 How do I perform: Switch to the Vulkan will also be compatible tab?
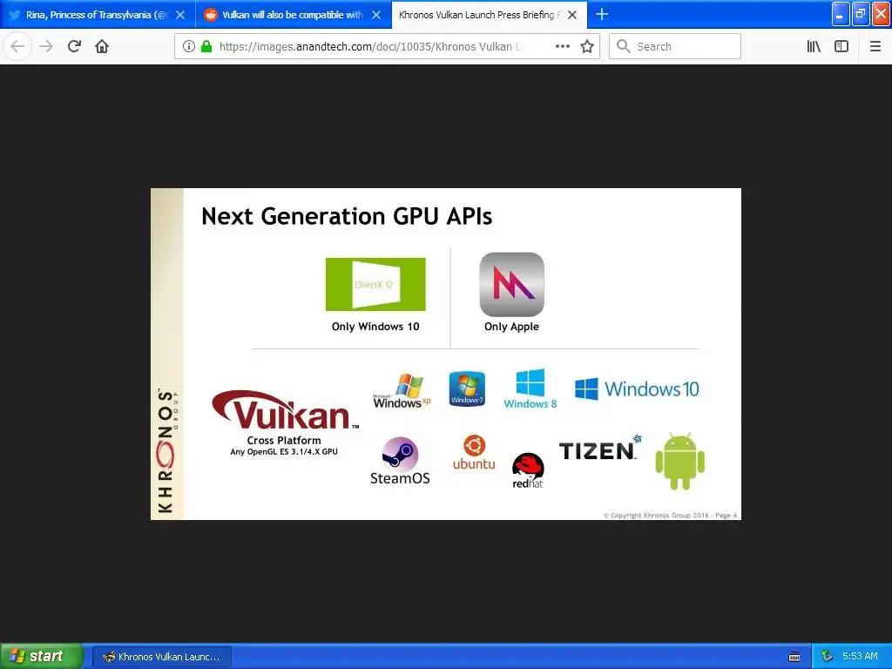point(293,15)
